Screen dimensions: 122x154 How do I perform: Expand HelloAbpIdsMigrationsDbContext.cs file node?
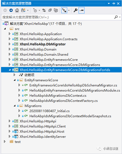click(19, 95)
